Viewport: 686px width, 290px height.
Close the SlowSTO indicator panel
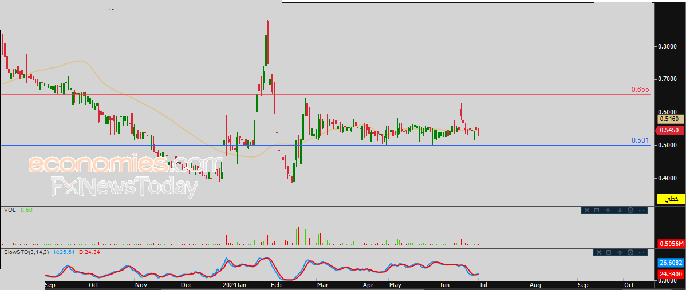tap(599, 252)
